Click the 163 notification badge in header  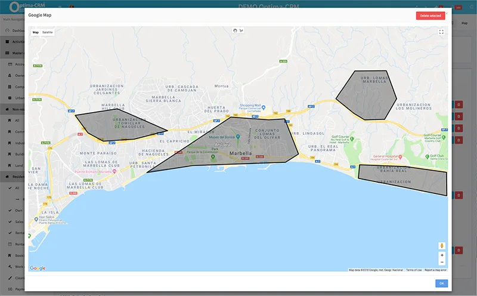click(x=459, y=7)
